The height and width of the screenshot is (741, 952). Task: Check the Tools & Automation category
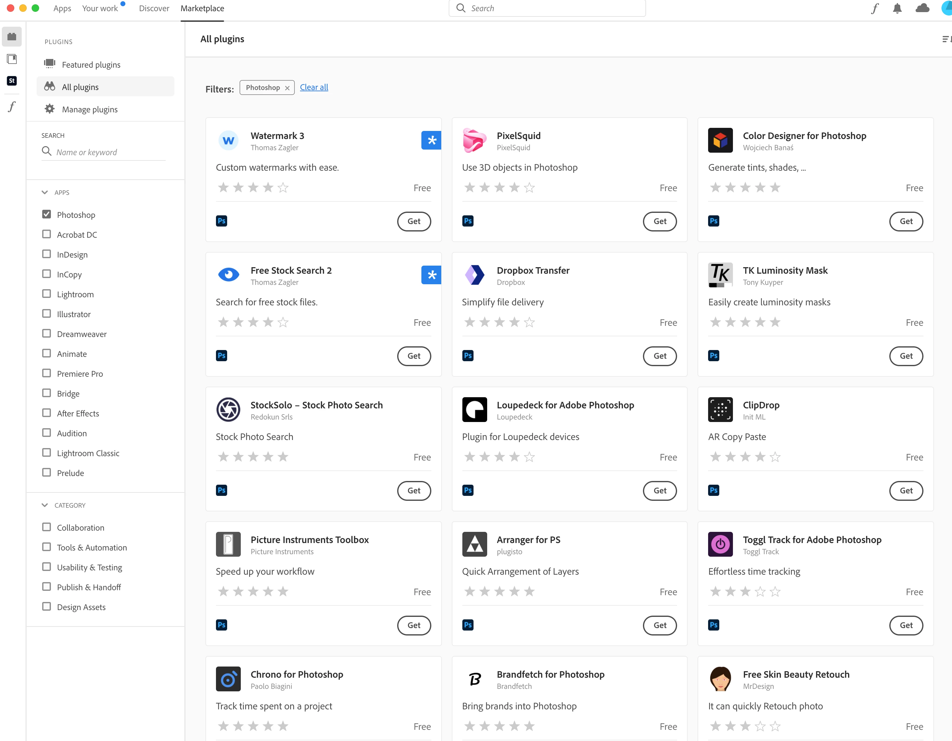[47, 547]
